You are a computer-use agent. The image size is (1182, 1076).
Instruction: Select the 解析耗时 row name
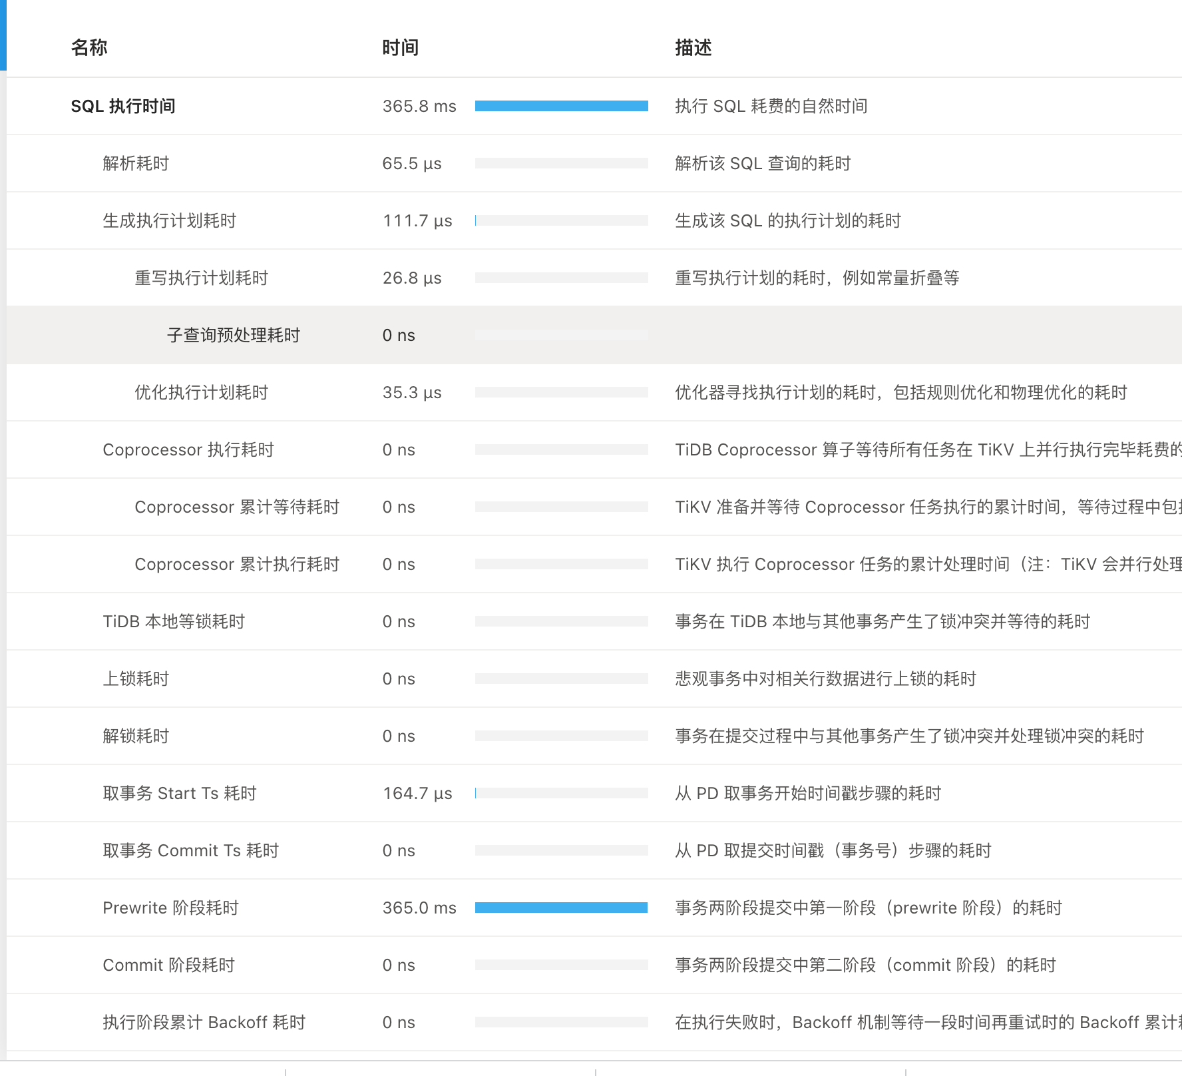pos(136,164)
